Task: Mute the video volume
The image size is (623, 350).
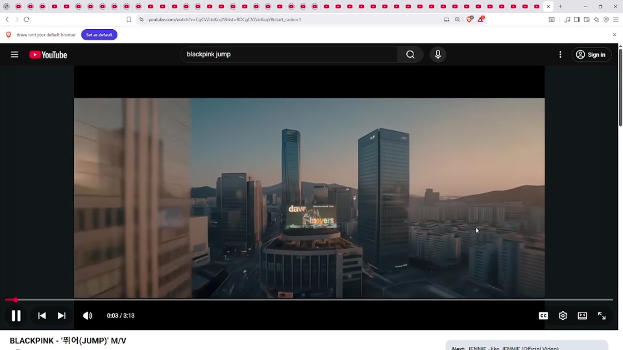Action: [88, 316]
